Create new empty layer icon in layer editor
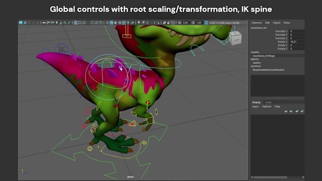Screen dimensions: 322x181 tap(297, 112)
